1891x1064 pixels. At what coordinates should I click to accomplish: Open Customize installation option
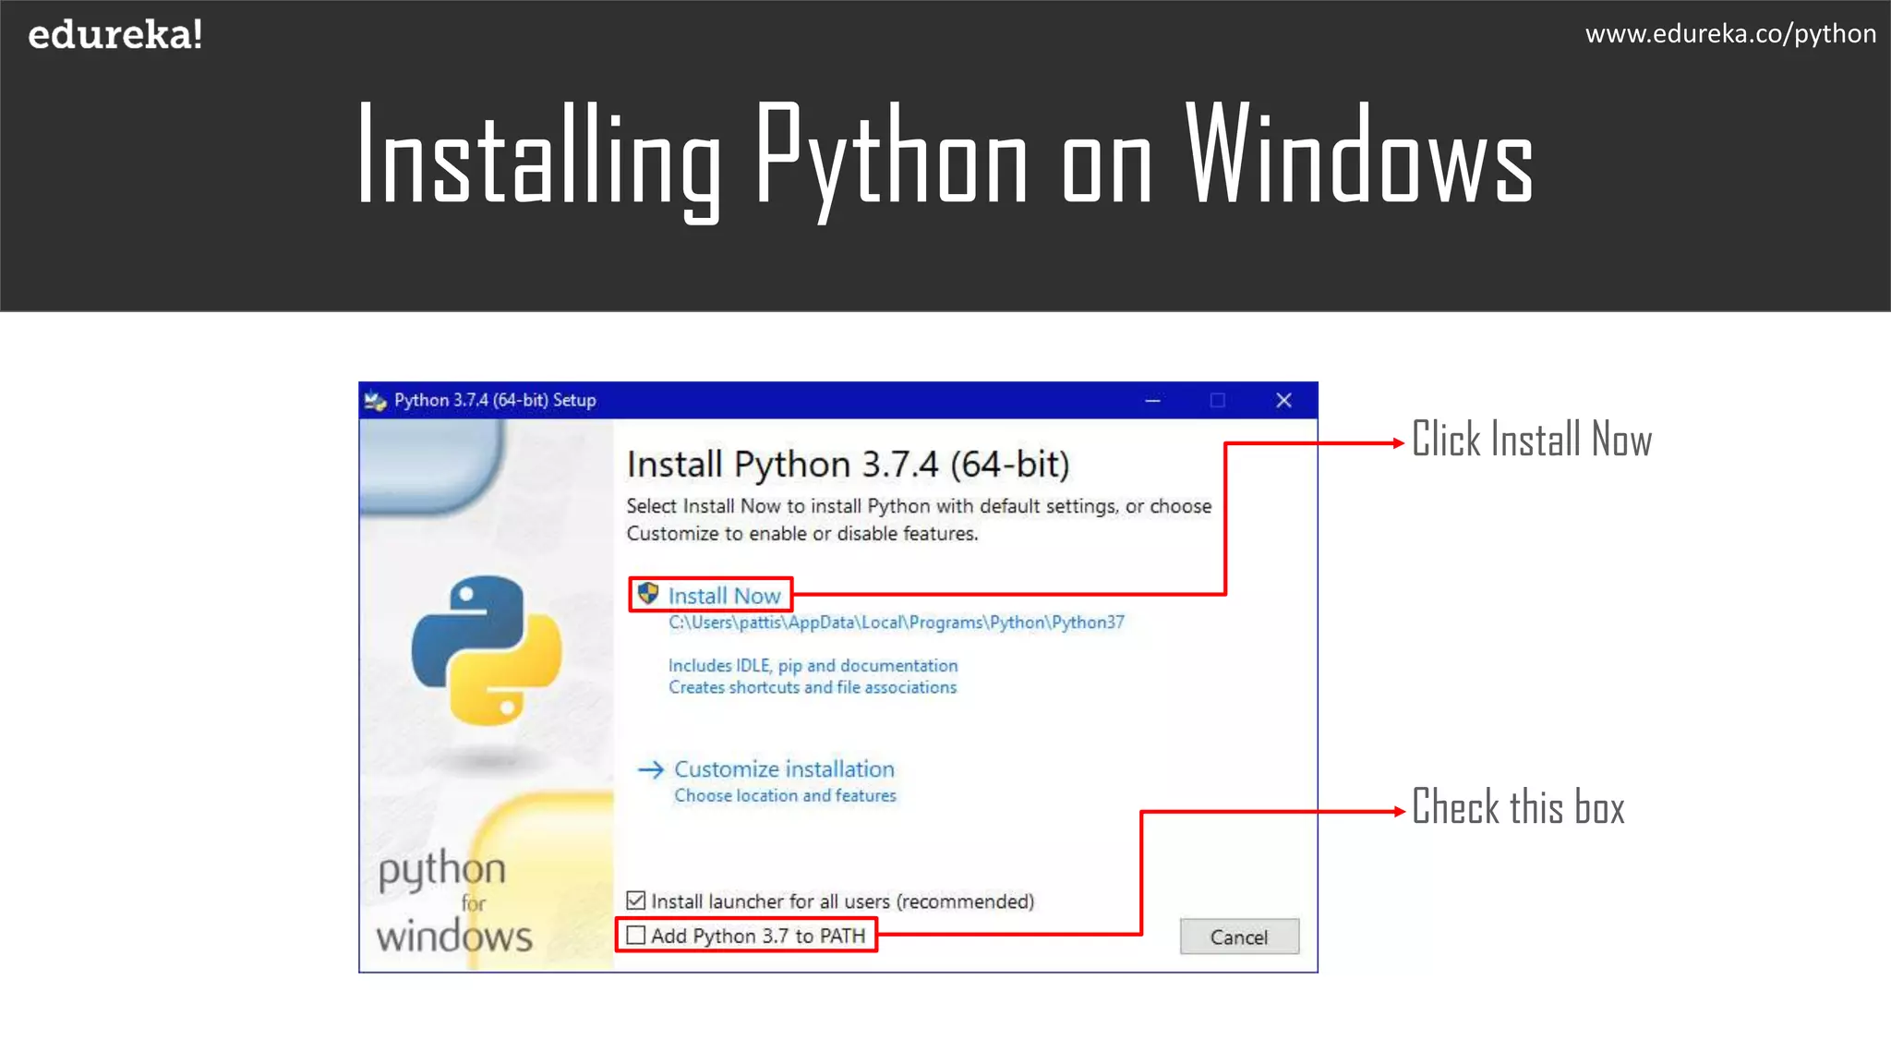[784, 769]
